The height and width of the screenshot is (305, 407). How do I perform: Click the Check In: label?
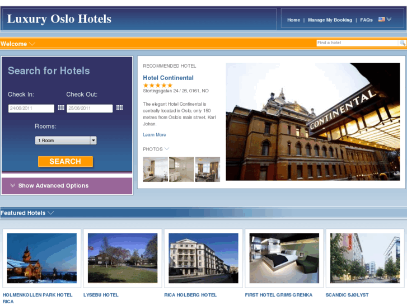(21, 95)
